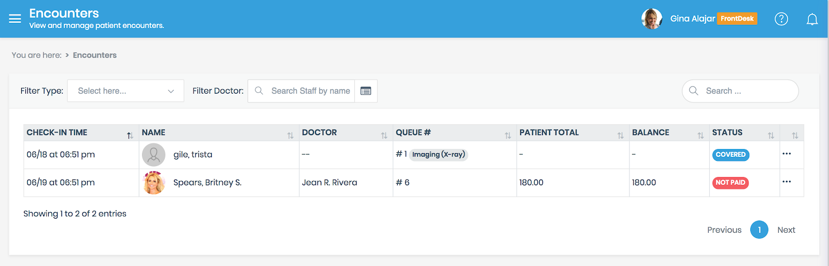Expand the Filter Type dropdown
The width and height of the screenshot is (829, 266).
(x=125, y=91)
